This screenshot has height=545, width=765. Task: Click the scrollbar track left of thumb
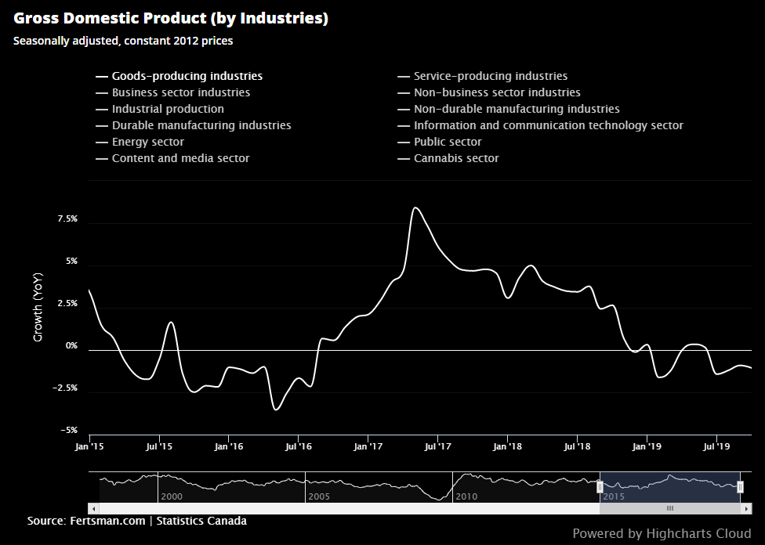349,508
